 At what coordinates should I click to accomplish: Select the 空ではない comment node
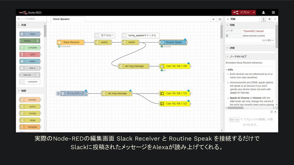pos(105,35)
